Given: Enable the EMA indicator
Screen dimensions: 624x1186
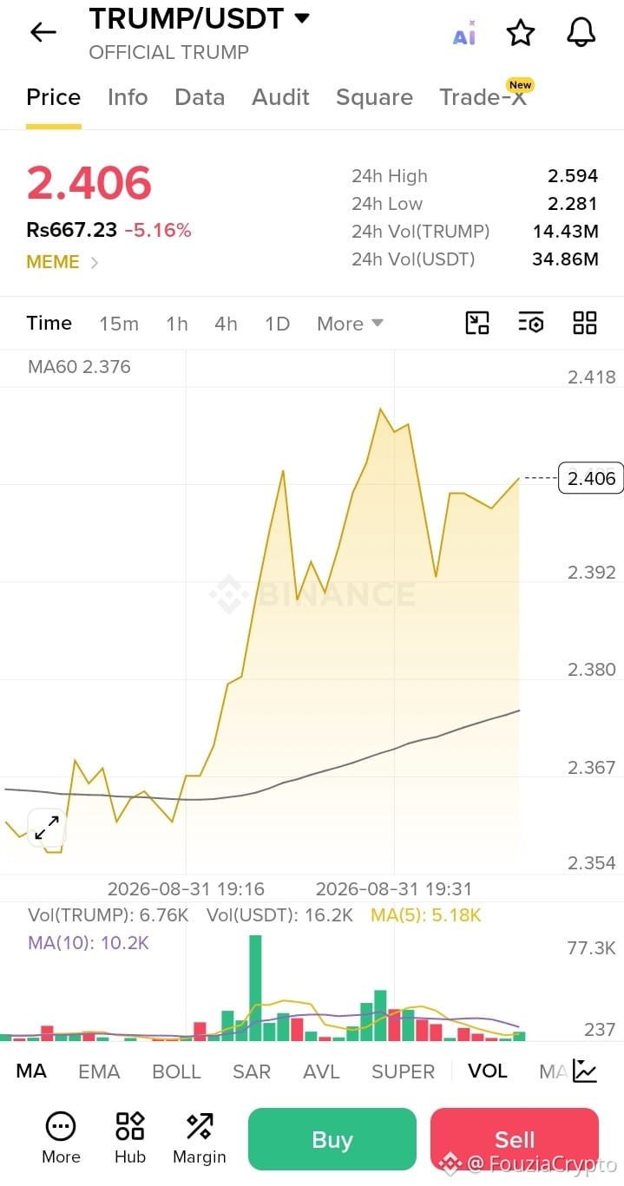Looking at the screenshot, I should (99, 1071).
